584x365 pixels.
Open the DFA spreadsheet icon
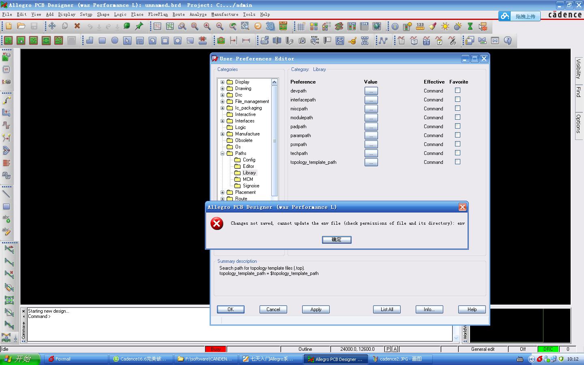pos(364,27)
